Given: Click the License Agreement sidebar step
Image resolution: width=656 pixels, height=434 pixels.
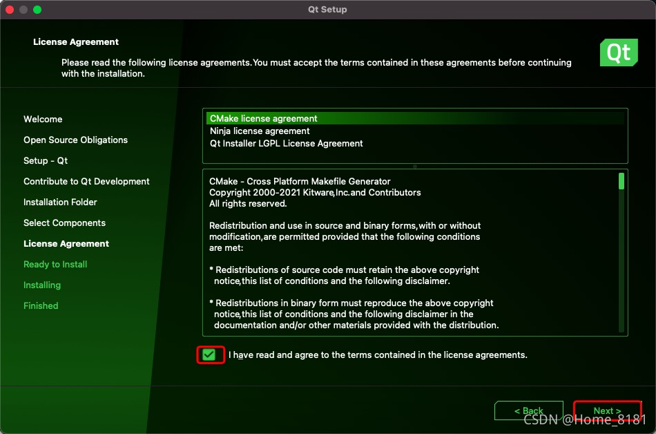Looking at the screenshot, I should point(66,243).
